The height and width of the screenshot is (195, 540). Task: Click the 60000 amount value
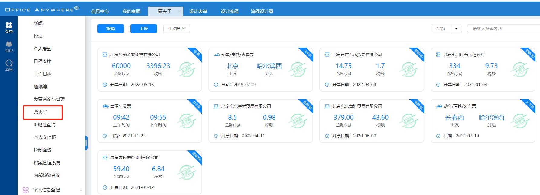(x=121, y=66)
